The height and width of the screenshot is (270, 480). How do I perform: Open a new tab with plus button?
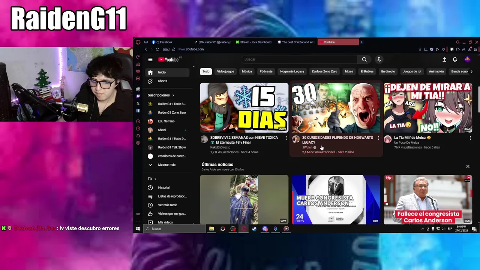[x=361, y=42]
